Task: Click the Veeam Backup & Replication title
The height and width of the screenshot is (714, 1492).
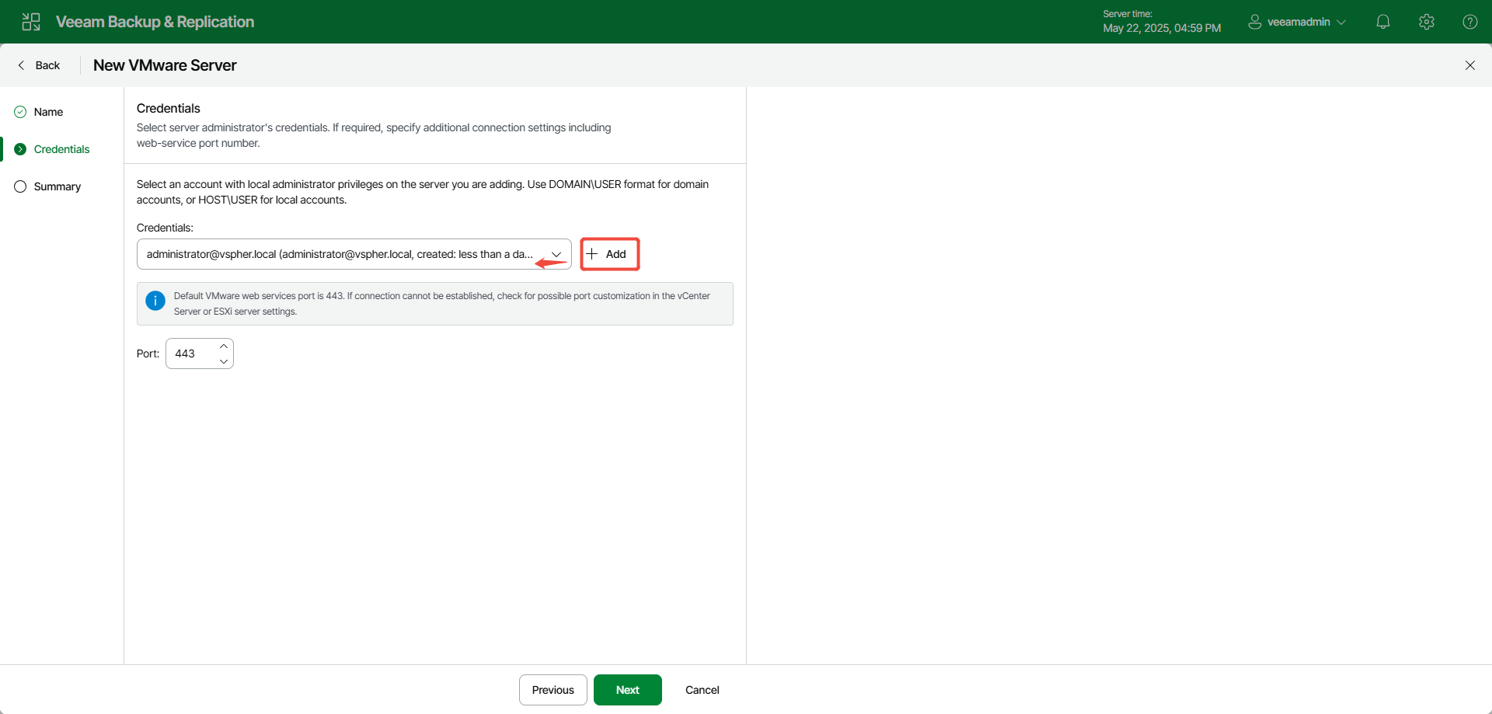Action: [155, 22]
